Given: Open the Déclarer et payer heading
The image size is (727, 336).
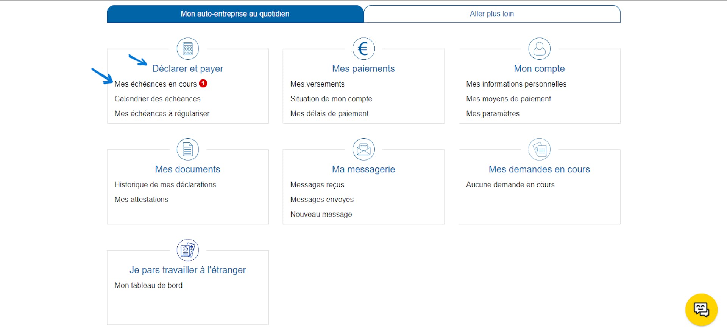Looking at the screenshot, I should [x=187, y=68].
